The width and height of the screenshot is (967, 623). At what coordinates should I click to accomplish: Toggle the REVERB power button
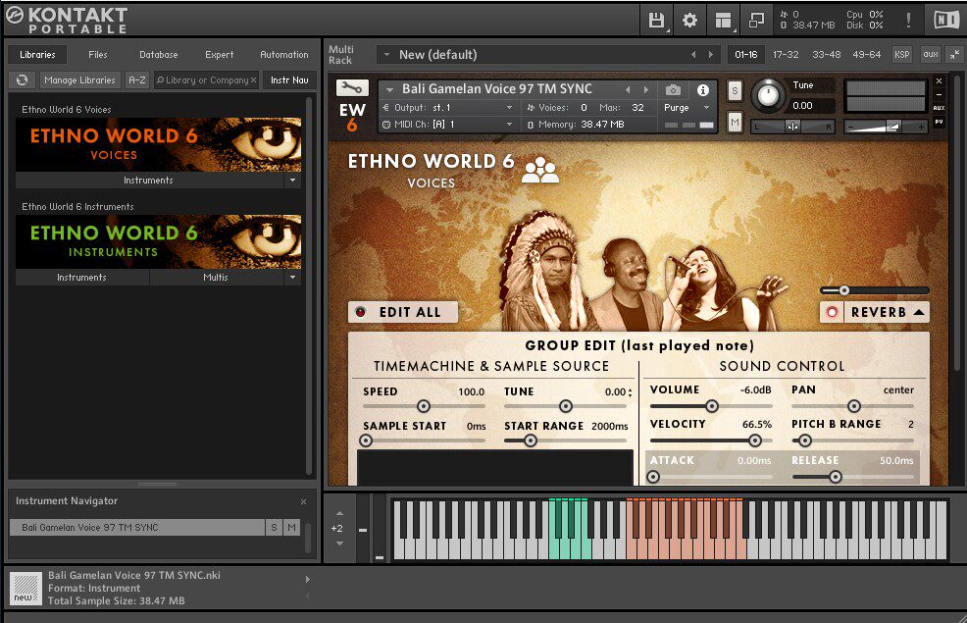coord(833,312)
